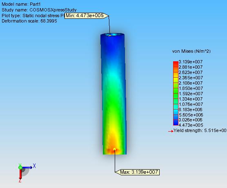Click the dark blue segment of the color legend

click(x=176, y=123)
